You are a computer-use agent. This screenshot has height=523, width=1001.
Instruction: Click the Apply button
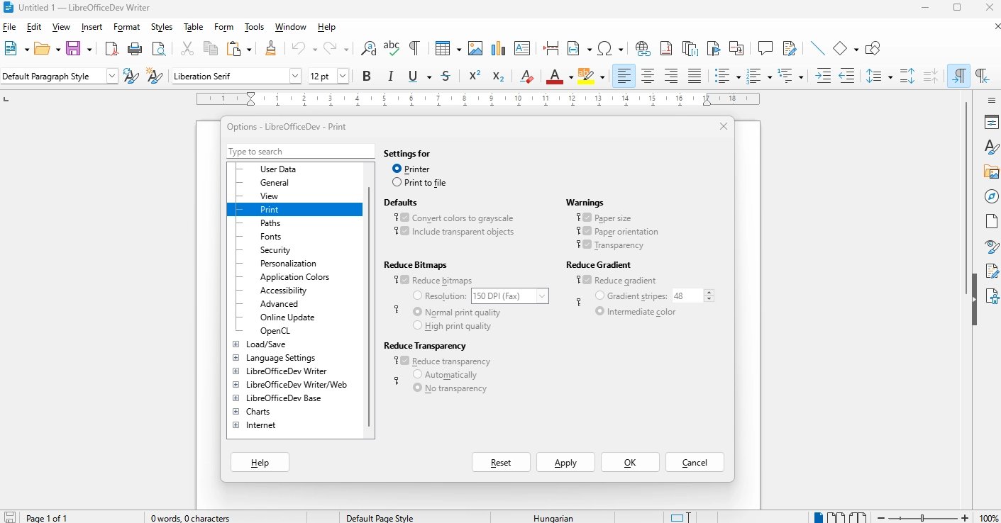click(x=565, y=462)
